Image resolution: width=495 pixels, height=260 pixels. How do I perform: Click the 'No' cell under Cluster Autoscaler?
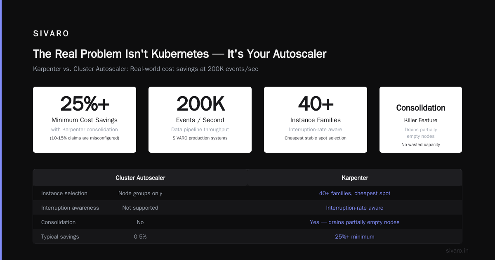(140, 222)
